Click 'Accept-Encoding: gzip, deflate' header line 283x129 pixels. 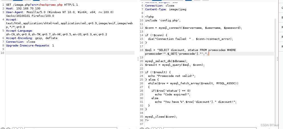32,38
